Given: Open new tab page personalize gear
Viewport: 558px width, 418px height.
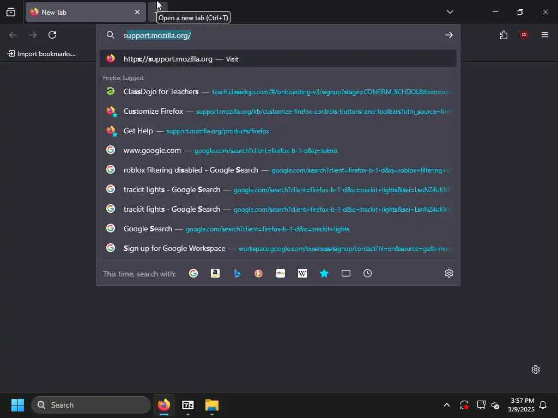Looking at the screenshot, I should tap(536, 370).
